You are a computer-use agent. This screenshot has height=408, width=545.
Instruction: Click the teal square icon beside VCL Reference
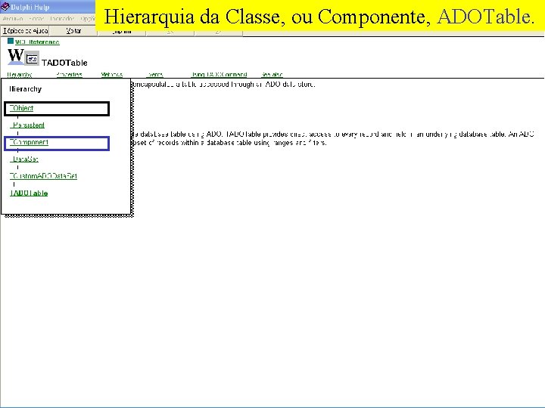coord(11,42)
